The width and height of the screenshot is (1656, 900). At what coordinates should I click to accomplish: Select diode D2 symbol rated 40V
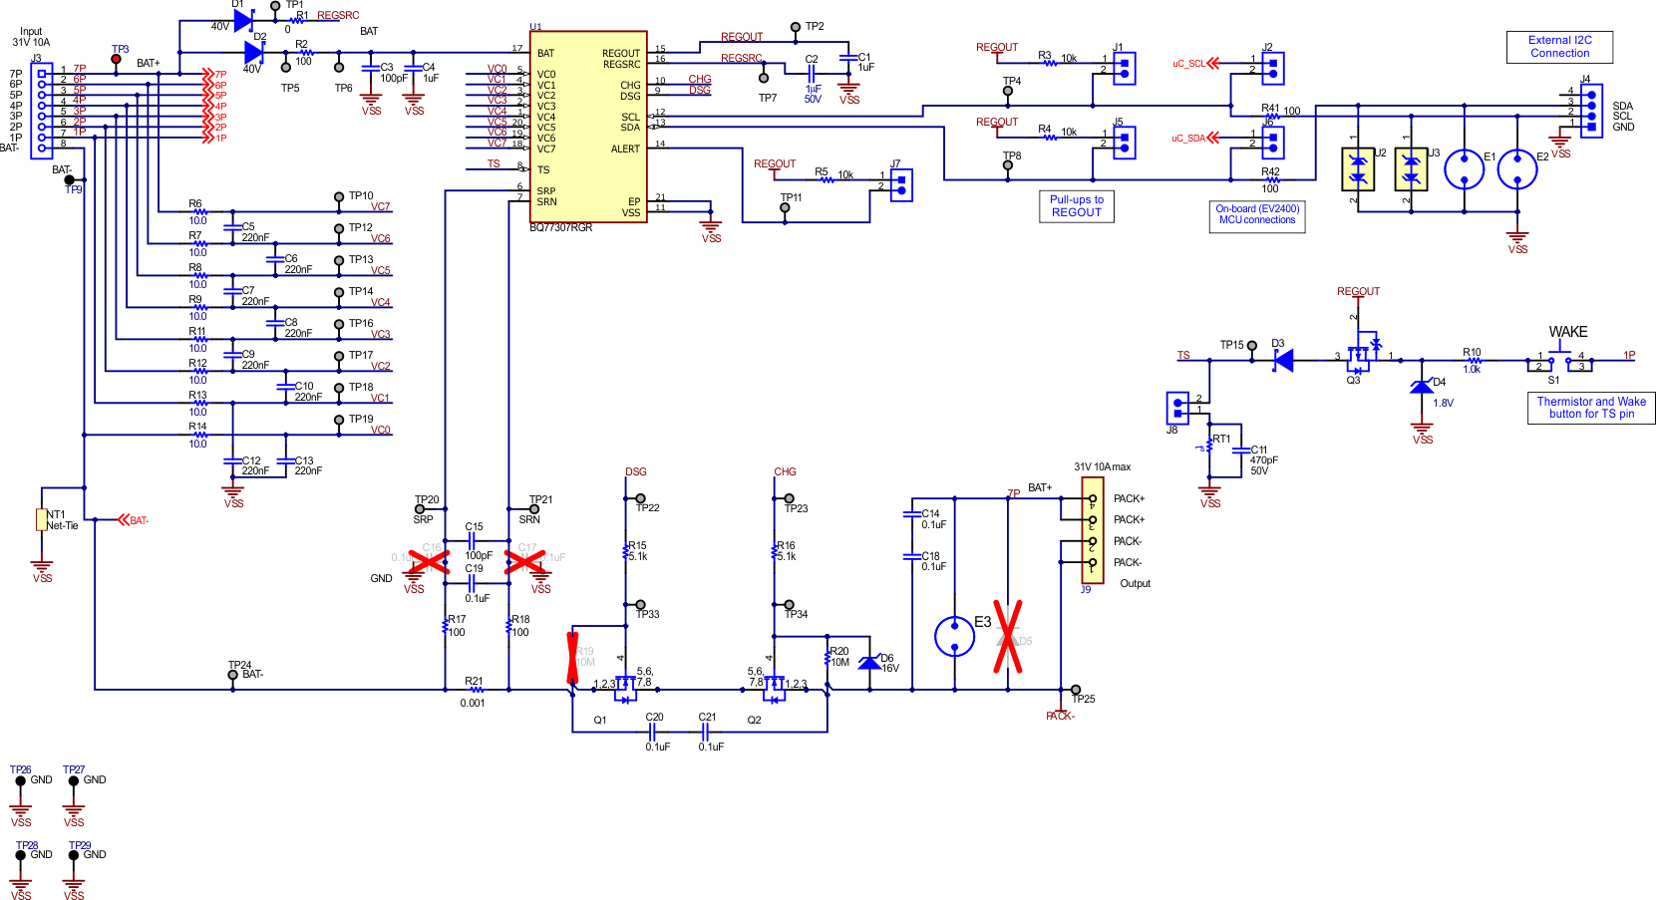[254, 52]
